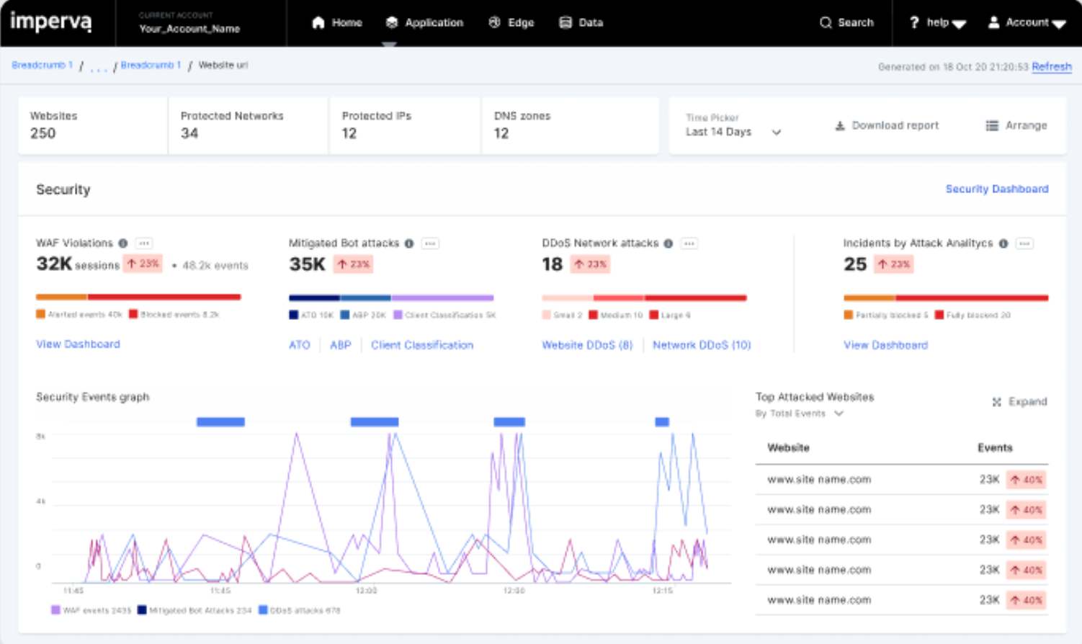Click the Refresh link near the timestamp
The width and height of the screenshot is (1082, 644).
pyautogui.click(x=1050, y=66)
